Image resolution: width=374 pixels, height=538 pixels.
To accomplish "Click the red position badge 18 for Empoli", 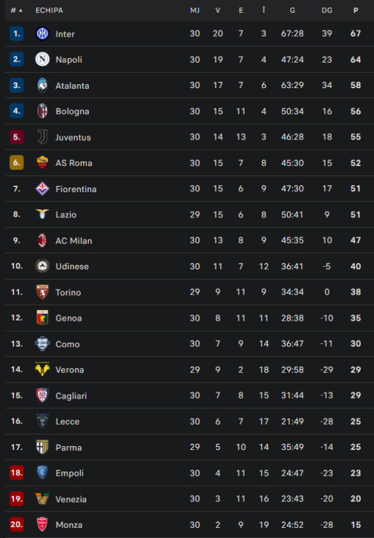I will pyautogui.click(x=16, y=473).
